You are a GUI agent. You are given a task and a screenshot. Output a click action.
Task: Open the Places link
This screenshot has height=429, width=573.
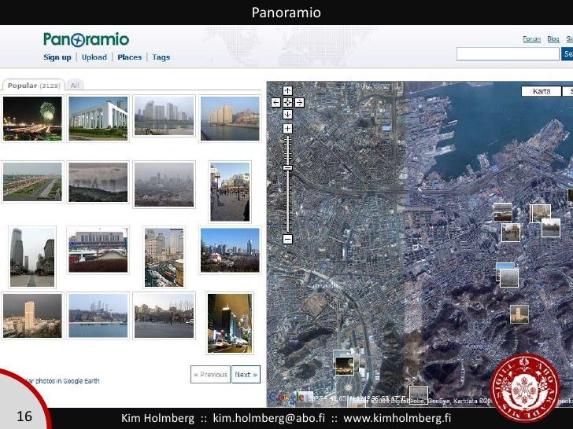coord(129,57)
